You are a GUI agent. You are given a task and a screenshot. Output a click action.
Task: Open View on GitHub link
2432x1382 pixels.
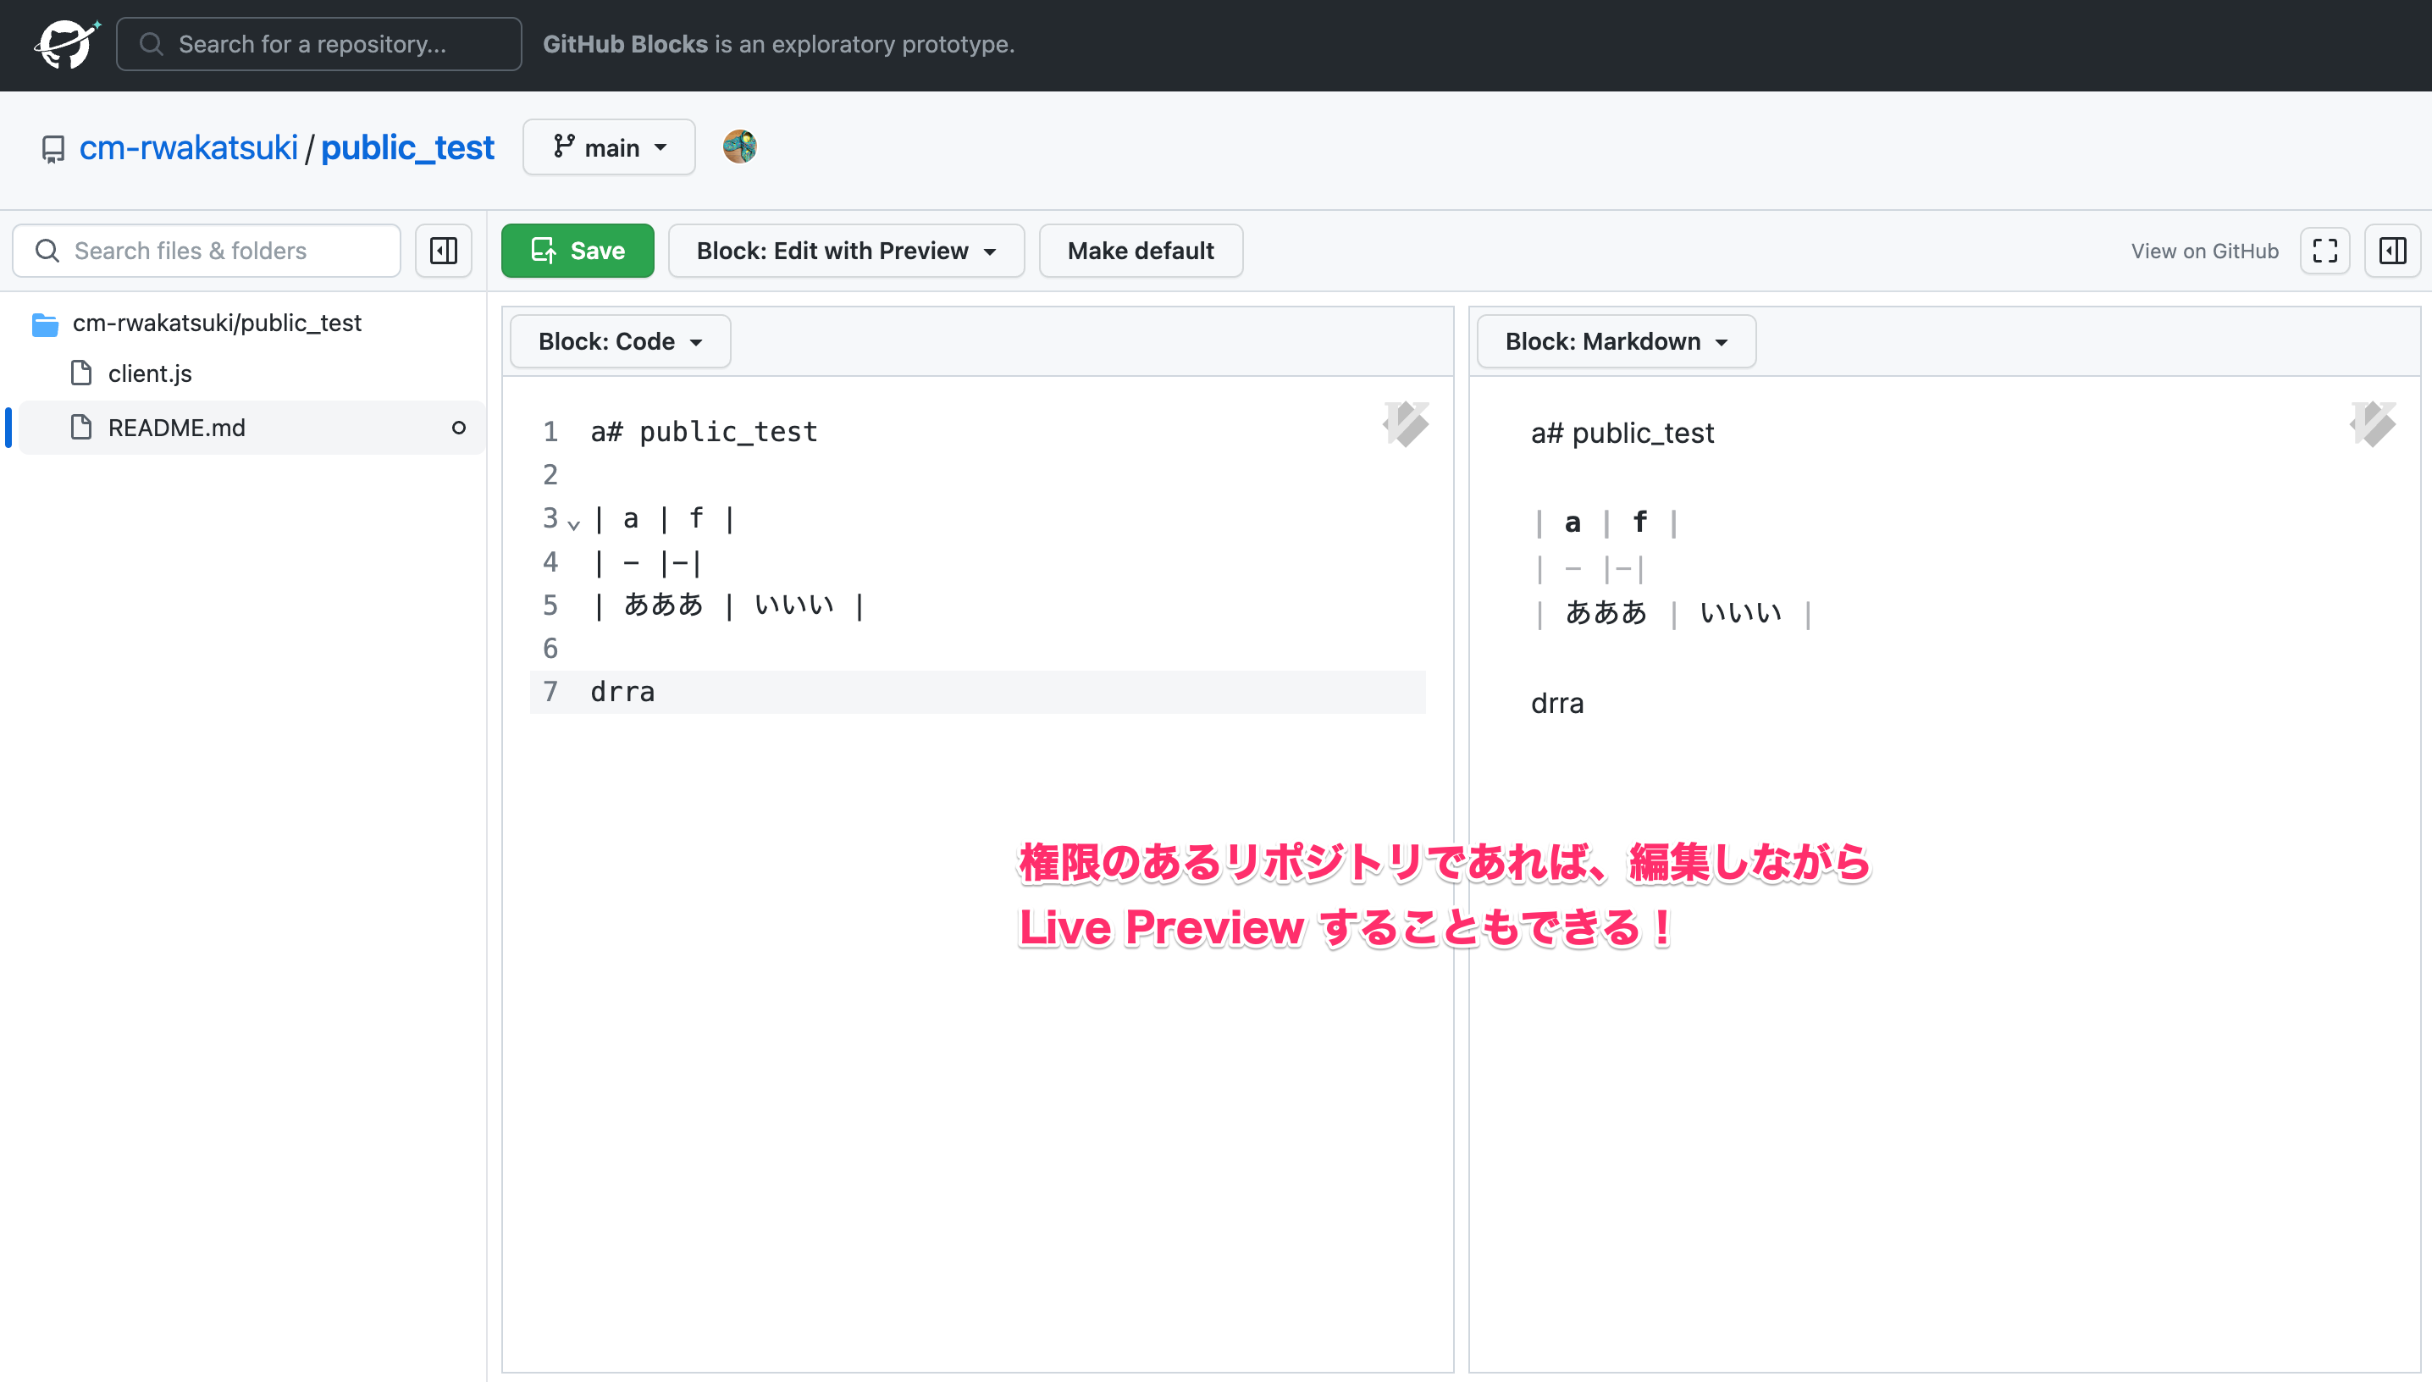(x=2203, y=251)
